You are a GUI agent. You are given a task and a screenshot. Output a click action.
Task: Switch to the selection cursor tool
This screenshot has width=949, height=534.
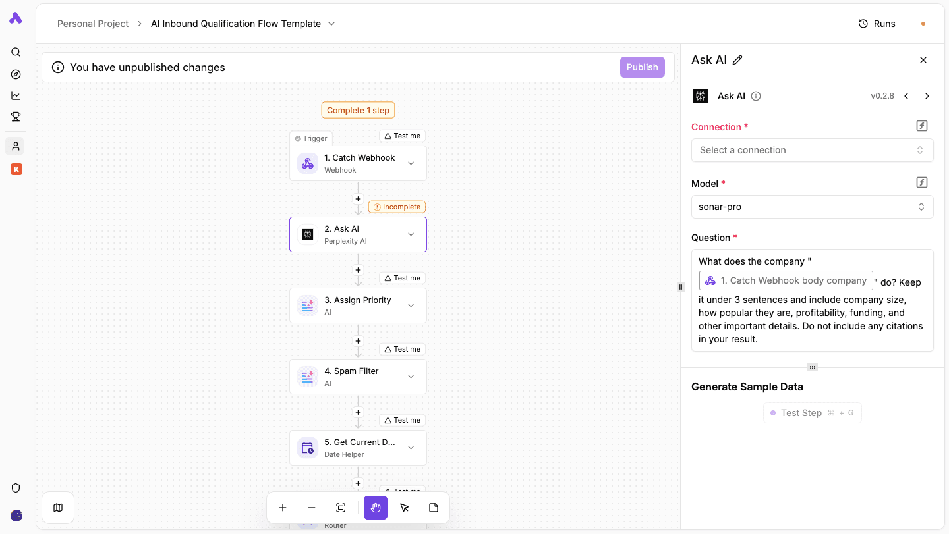405,508
